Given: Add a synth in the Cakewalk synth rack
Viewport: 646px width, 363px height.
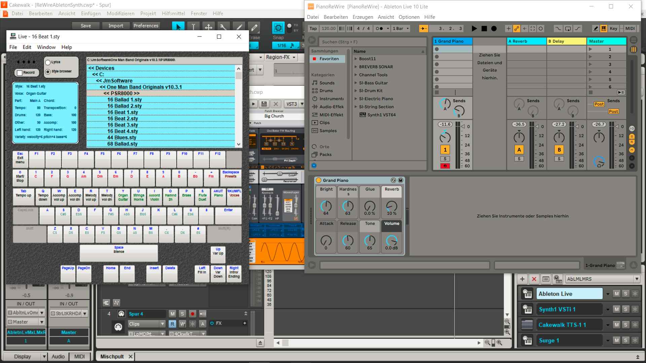Looking at the screenshot, I should pos(522,279).
